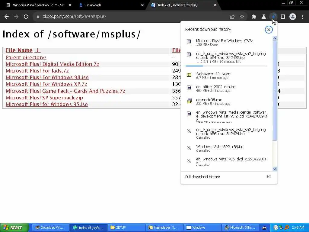
Task: Download Microsoft Plus! For Kids.7z
Action: click(37, 71)
